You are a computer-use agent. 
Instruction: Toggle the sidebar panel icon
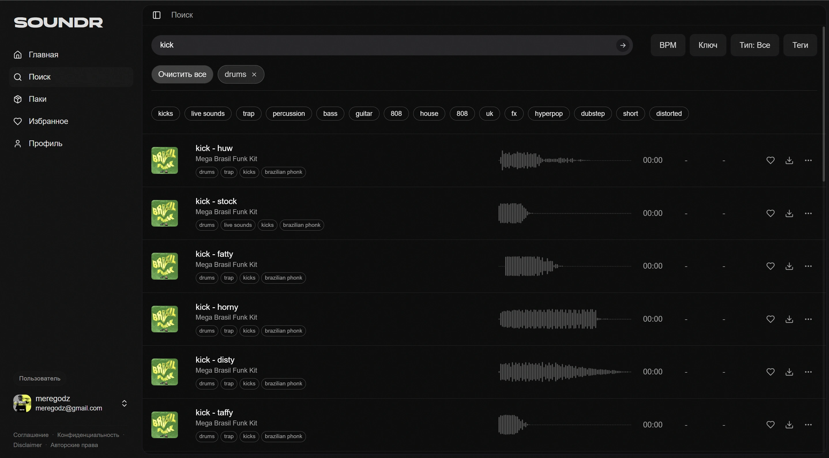pyautogui.click(x=156, y=15)
